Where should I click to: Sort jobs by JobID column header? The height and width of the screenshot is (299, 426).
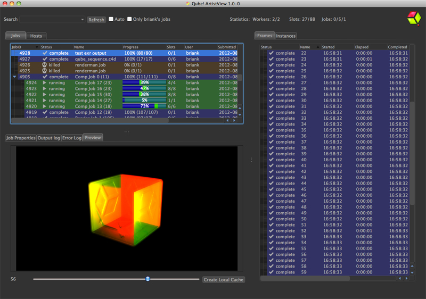25,47
